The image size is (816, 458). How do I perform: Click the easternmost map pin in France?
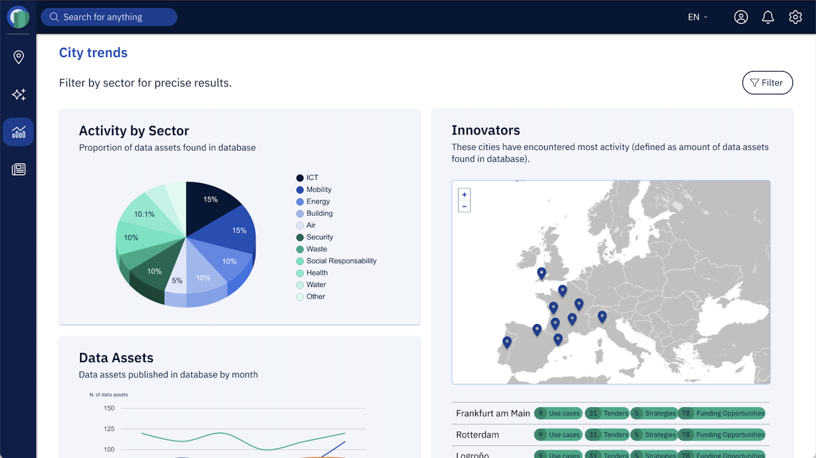pyautogui.click(x=579, y=304)
